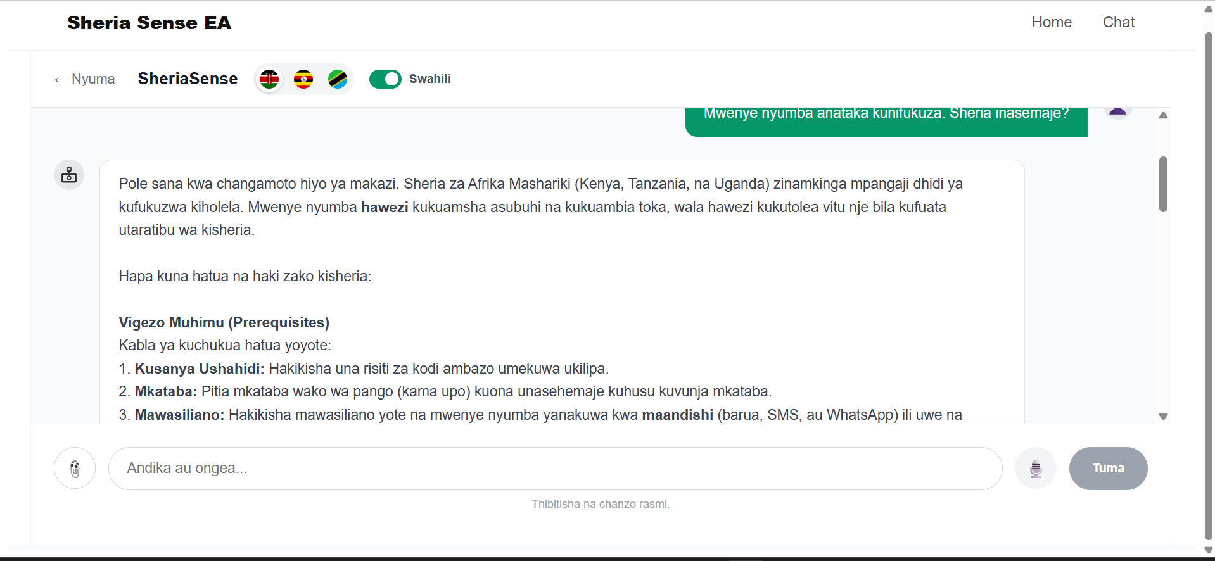This screenshot has height=561, width=1215.
Task: Select the Tanzania flag icon
Action: click(x=338, y=79)
